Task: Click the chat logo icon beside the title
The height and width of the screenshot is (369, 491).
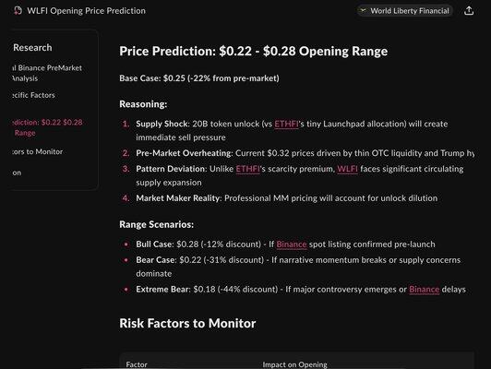Action: coord(18,11)
